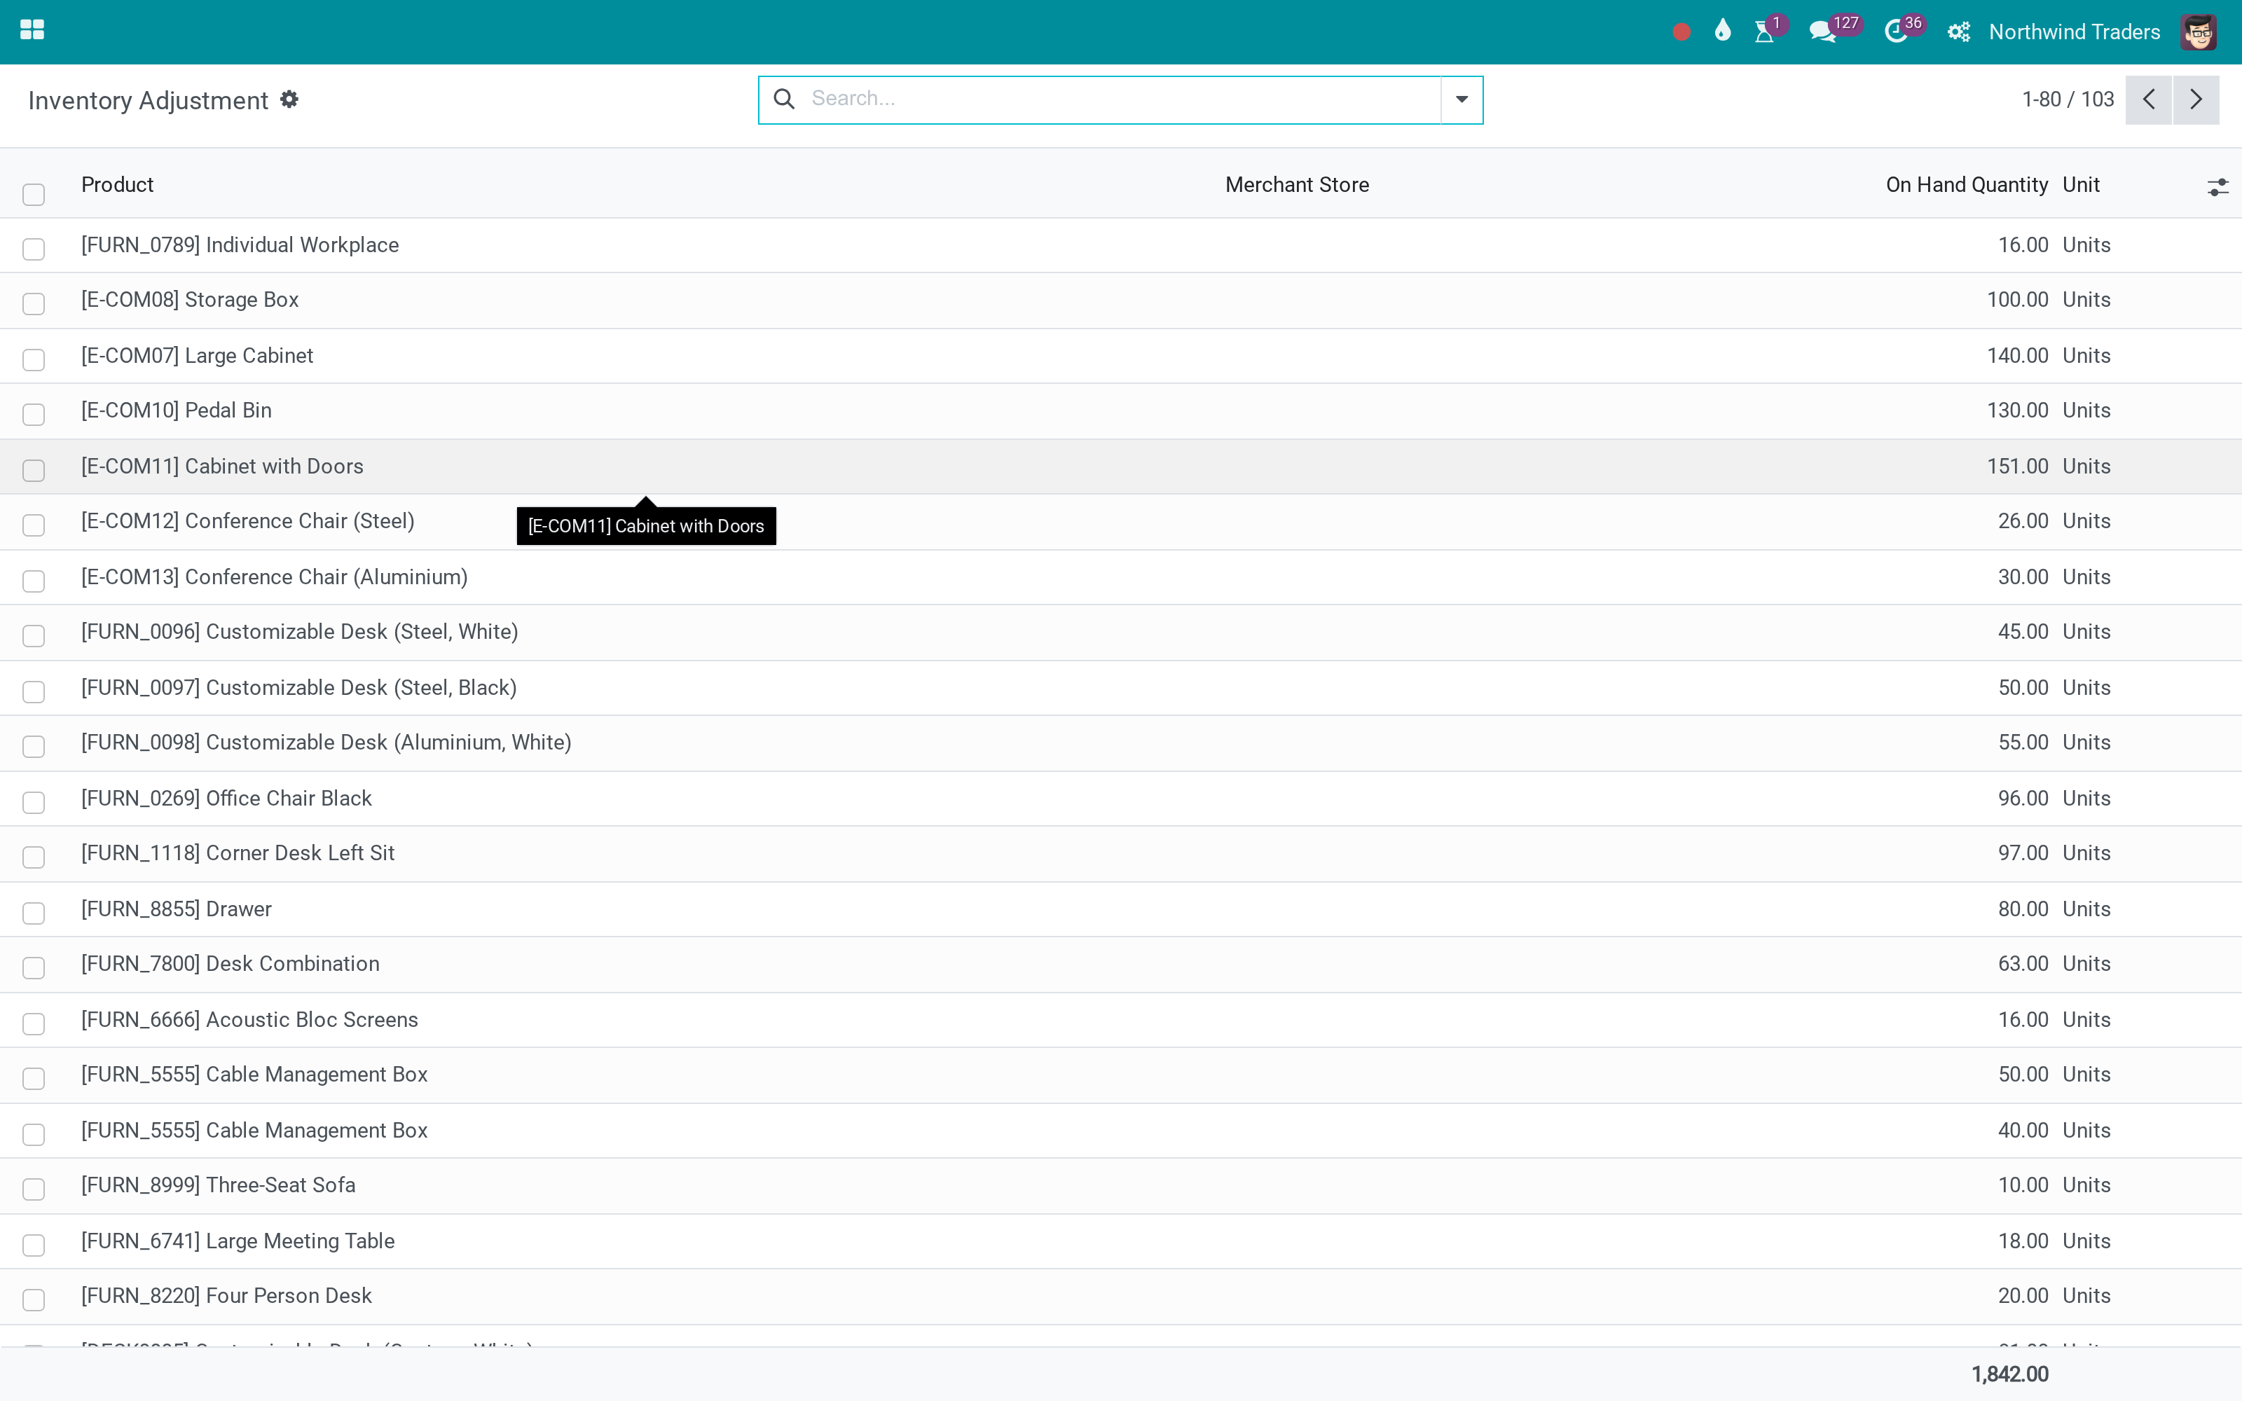
Task: Click the Inventory Adjustment page title
Action: [x=149, y=100]
